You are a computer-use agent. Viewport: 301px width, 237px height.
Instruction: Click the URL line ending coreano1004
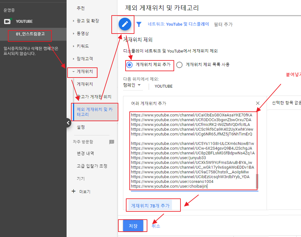click(x=172, y=181)
